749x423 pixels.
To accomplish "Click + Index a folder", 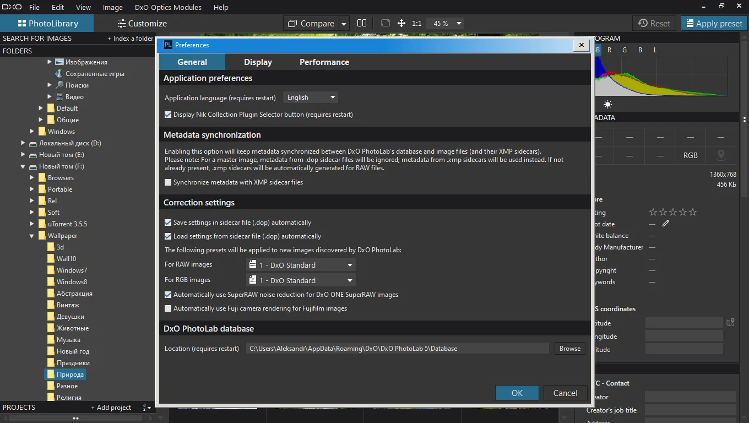I will tap(130, 39).
